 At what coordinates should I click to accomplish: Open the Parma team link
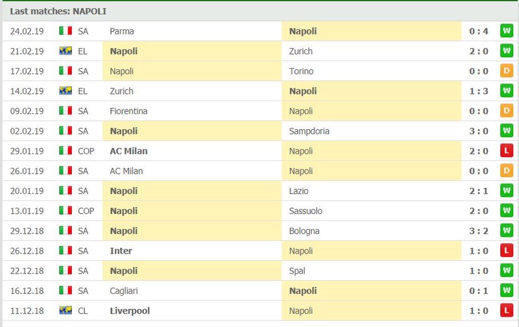tap(122, 30)
